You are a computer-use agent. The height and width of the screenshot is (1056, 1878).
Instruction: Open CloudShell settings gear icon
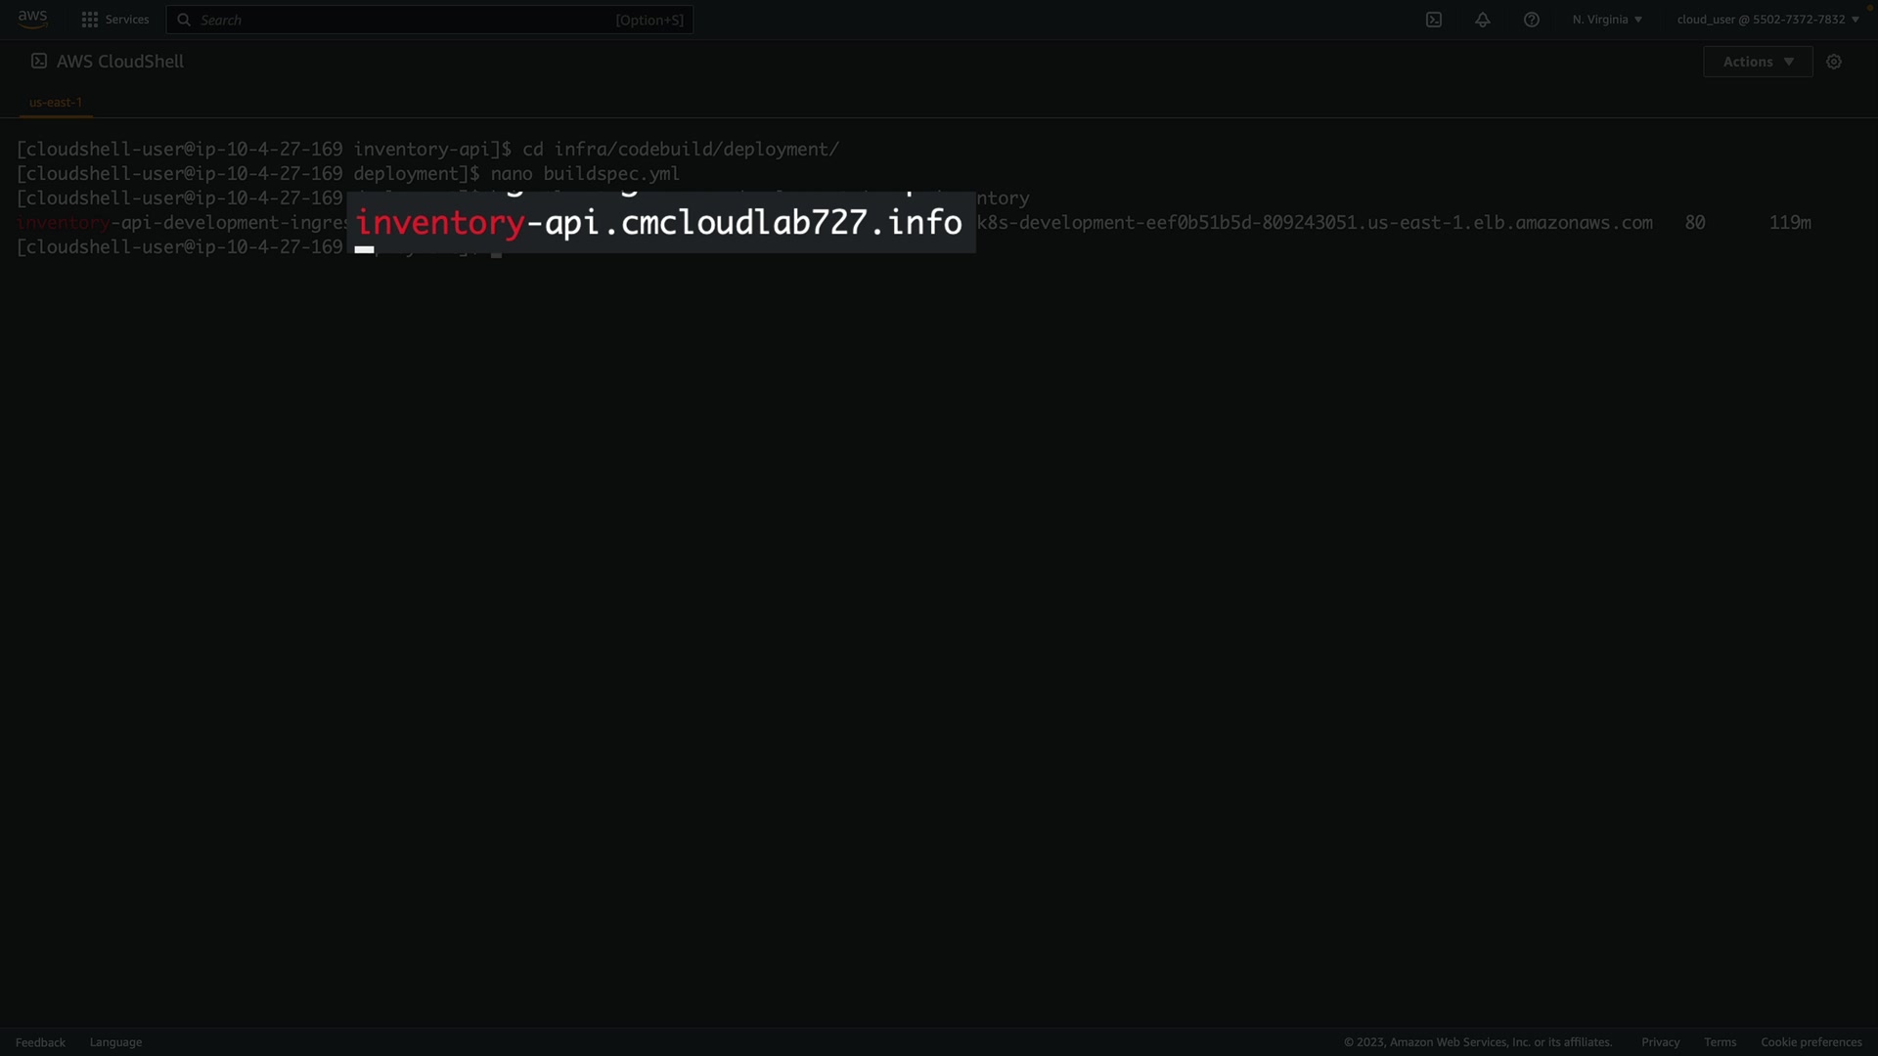click(1834, 62)
